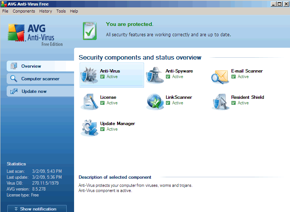The height and width of the screenshot is (212, 290).
Task: Open the E-mail Scanner envelope icon
Action: click(x=220, y=77)
